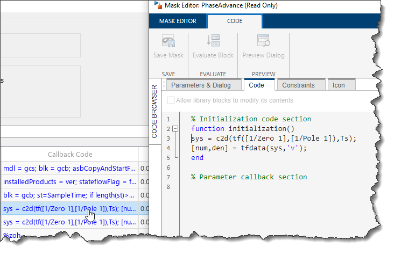This screenshot has width=394, height=255.
Task: Collapse the initialization function code fold
Action: 174,129
